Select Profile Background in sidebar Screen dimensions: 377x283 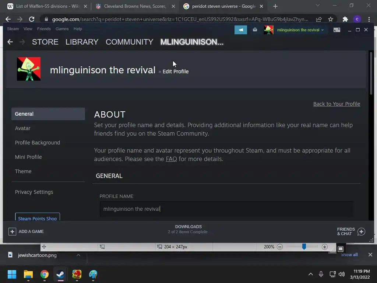point(38,143)
